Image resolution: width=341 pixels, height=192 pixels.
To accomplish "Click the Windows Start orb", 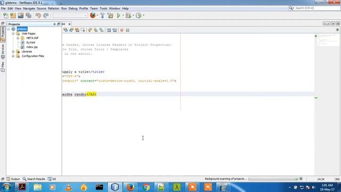I will click(x=6, y=187).
